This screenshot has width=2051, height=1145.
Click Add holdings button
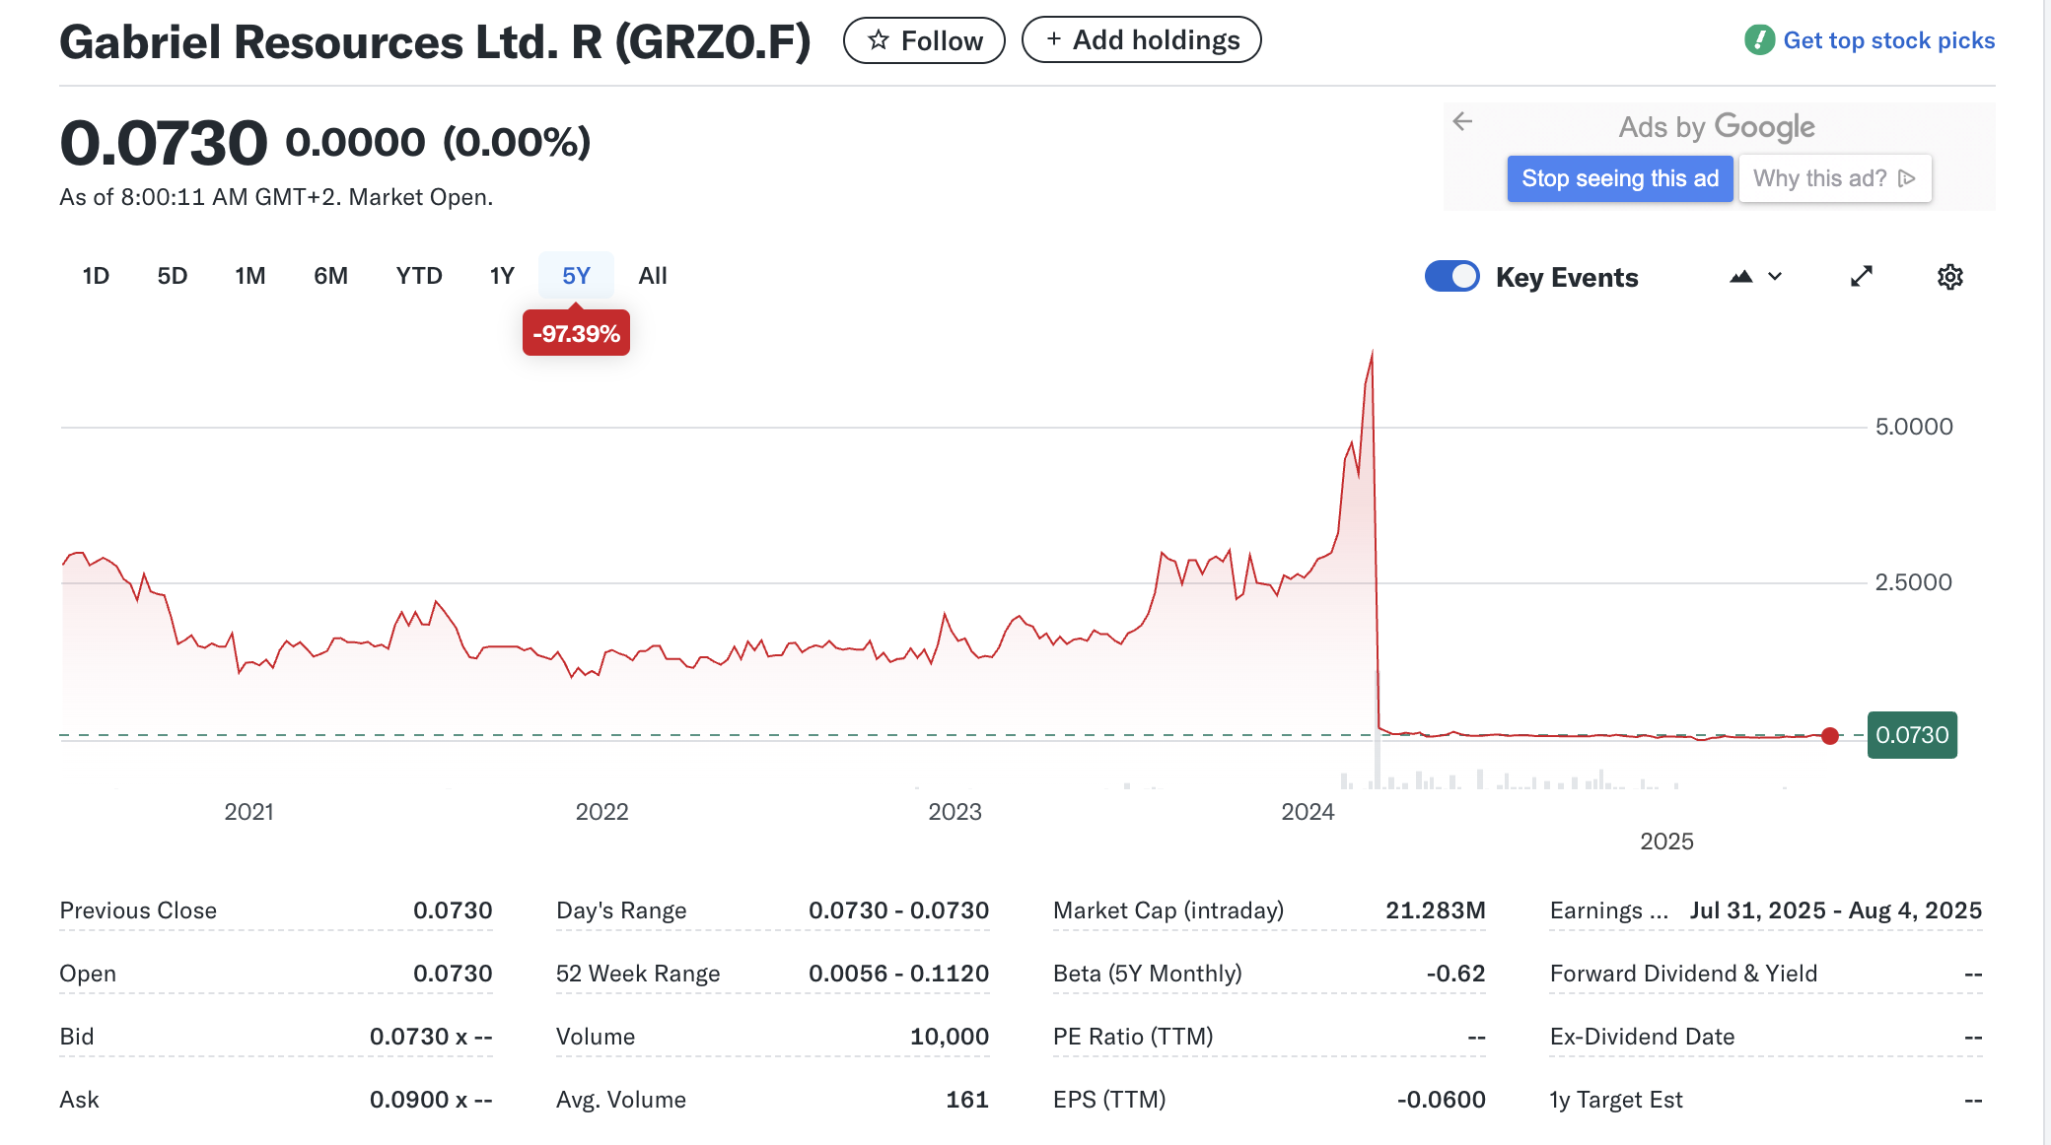click(1141, 40)
